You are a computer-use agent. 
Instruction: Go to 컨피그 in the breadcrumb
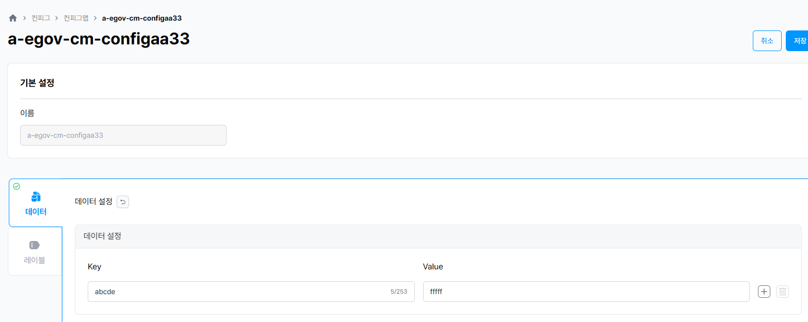[x=41, y=18]
